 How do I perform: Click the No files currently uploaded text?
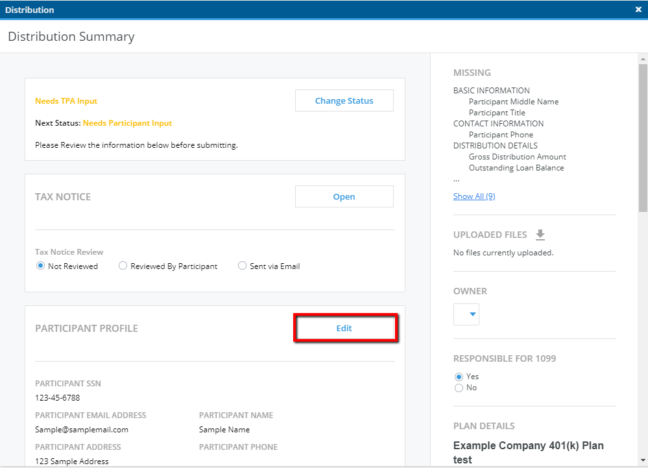click(503, 253)
